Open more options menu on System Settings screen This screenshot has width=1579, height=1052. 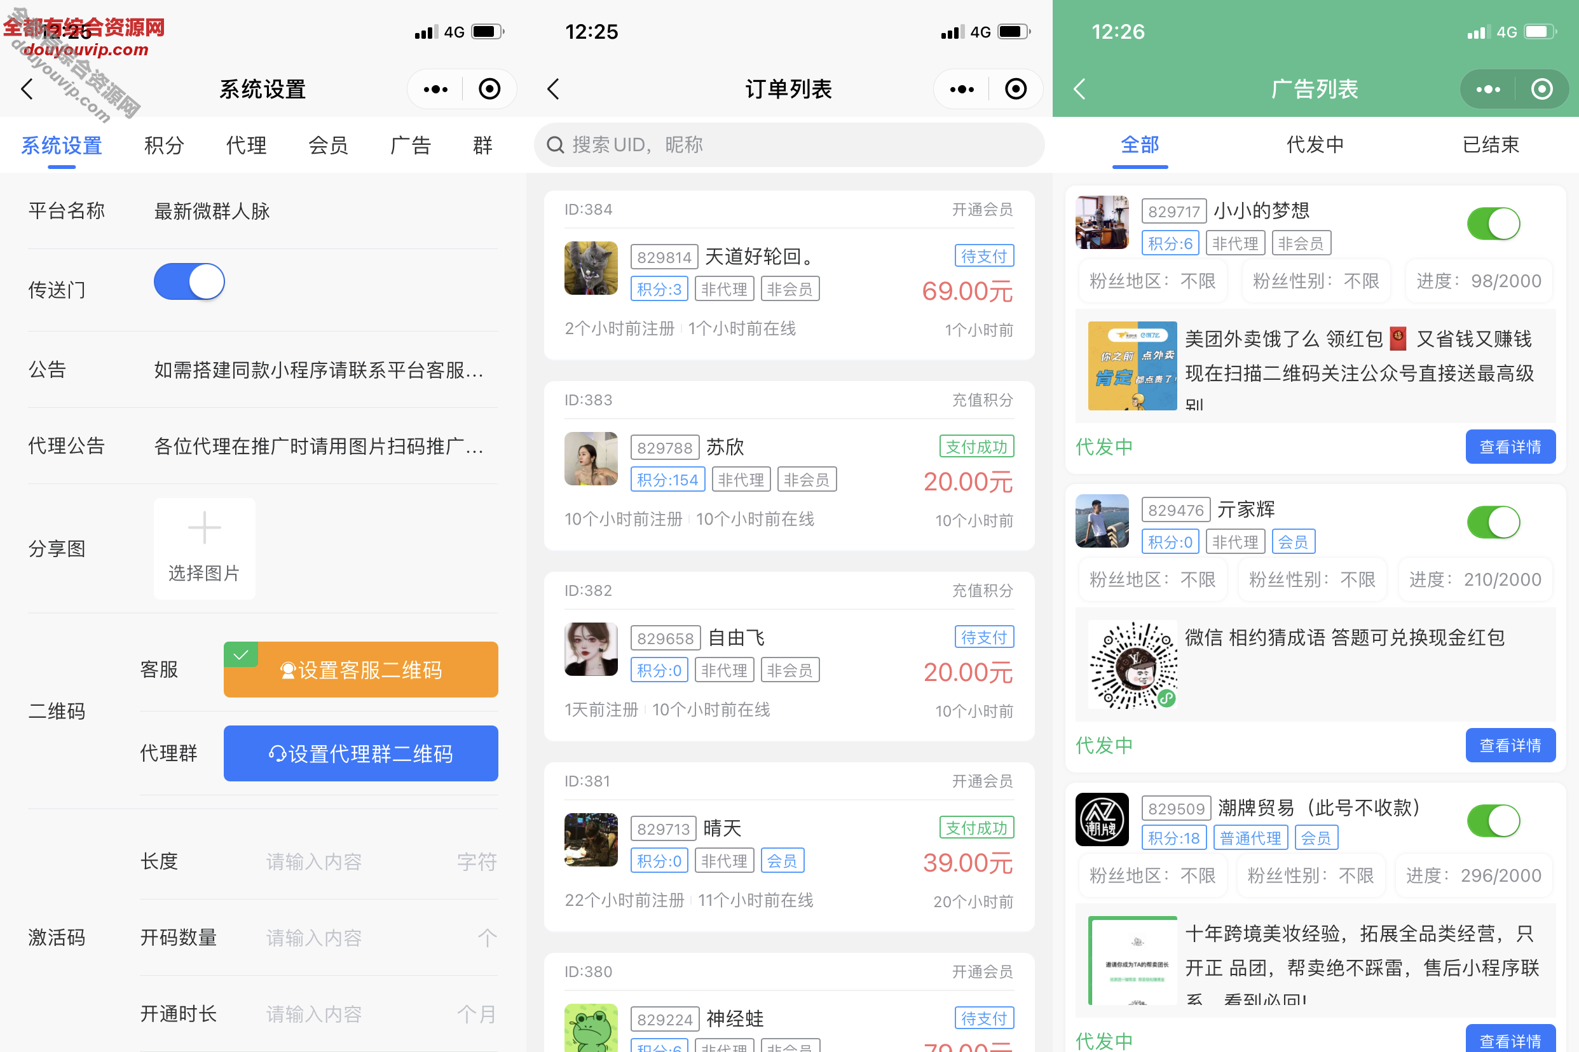435,89
